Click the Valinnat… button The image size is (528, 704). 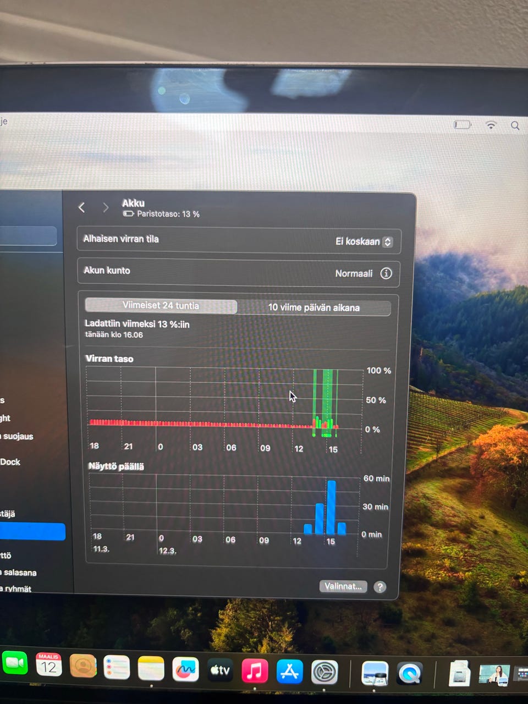tap(343, 586)
